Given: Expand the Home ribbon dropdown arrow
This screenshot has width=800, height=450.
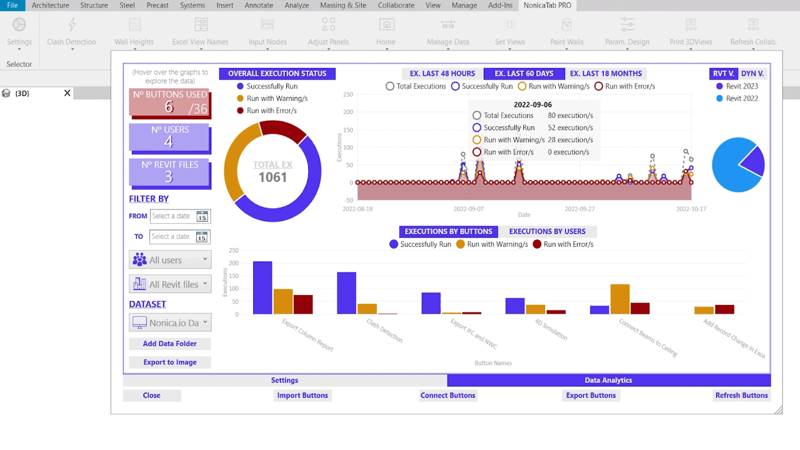Looking at the screenshot, I should pos(386,49).
